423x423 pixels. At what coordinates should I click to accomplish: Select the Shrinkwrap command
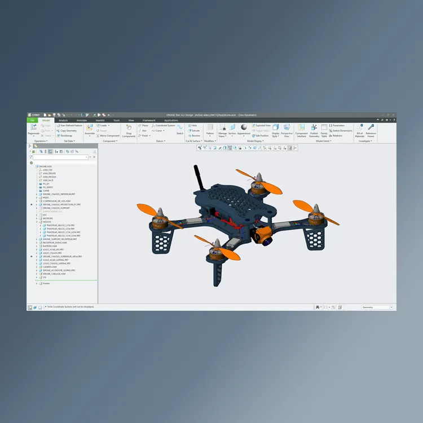point(64,136)
